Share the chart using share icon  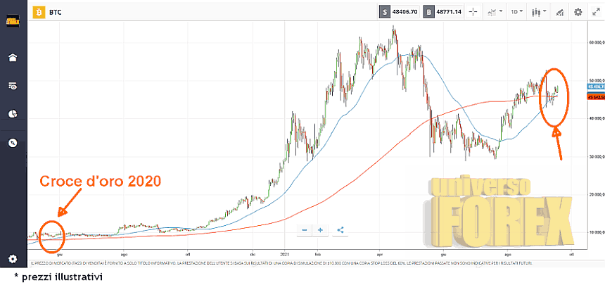[x=340, y=229]
